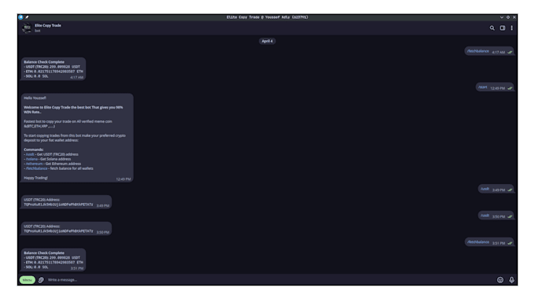Click the 'Hello Youssef!' greeting text
This screenshot has height=306, width=535.
(x=35, y=98)
